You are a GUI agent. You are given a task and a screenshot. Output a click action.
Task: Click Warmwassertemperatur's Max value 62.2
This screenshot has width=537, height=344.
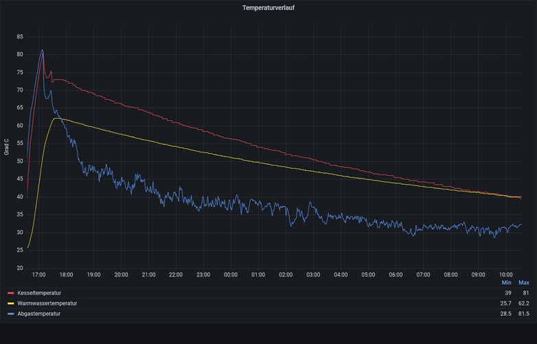pos(523,303)
